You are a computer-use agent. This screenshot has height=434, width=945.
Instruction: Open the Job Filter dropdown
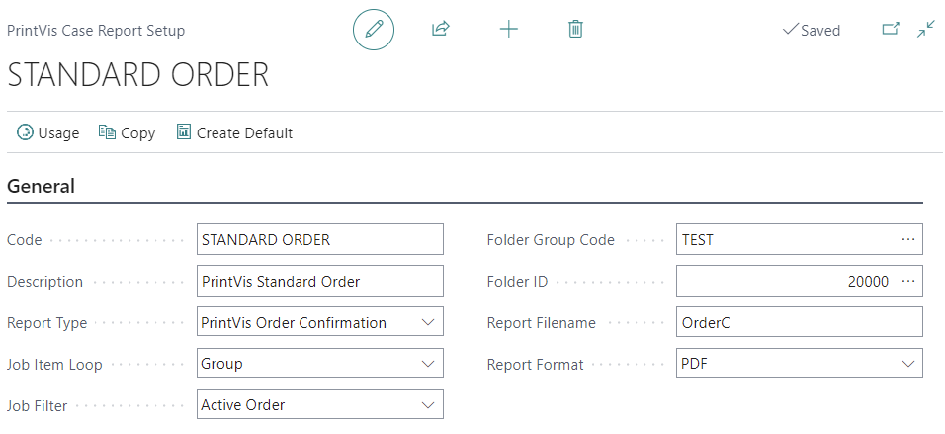(428, 404)
